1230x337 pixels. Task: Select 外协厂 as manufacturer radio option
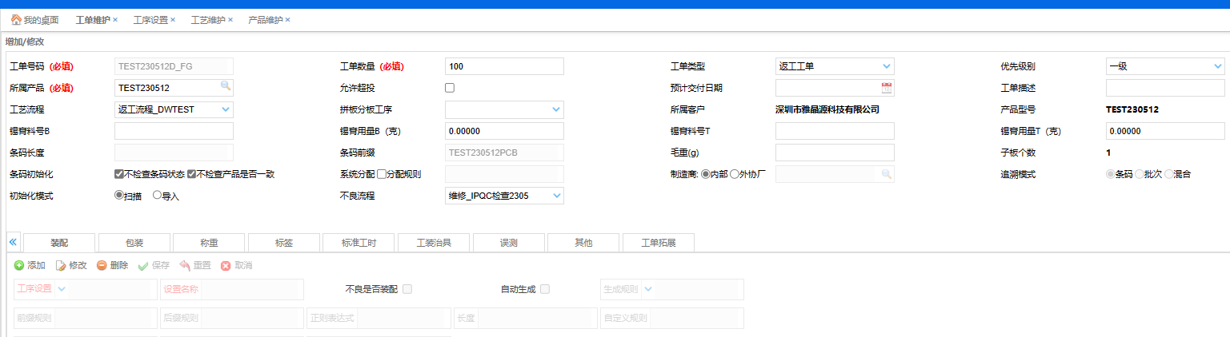click(734, 173)
